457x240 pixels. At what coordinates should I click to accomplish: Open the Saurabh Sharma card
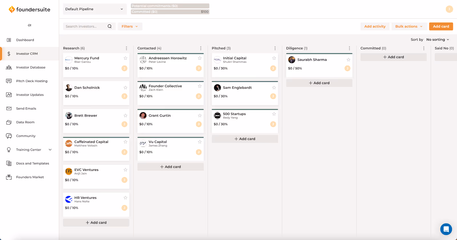point(319,65)
